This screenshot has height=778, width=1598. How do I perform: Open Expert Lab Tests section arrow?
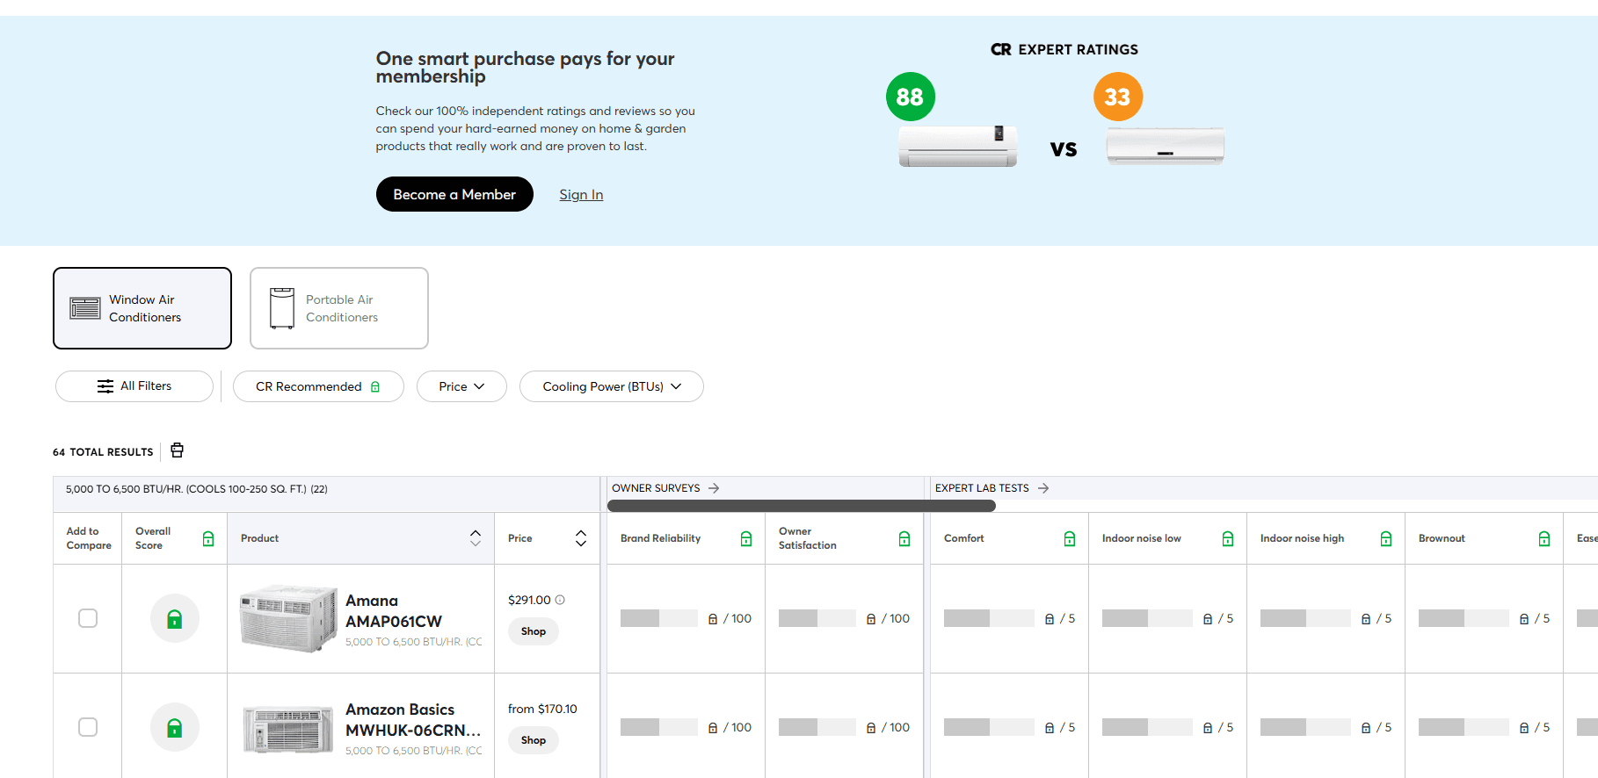click(1043, 488)
